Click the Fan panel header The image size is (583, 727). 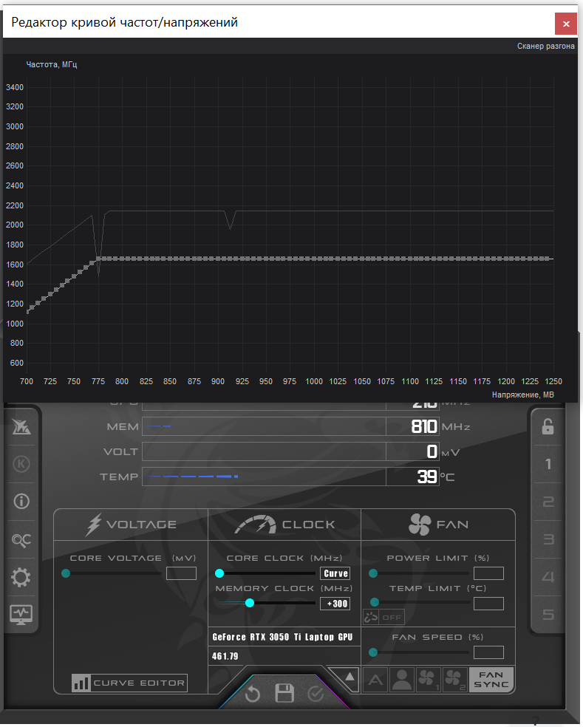click(x=438, y=525)
